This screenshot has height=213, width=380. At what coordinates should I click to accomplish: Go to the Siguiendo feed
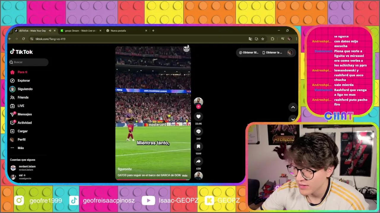(x=21, y=89)
